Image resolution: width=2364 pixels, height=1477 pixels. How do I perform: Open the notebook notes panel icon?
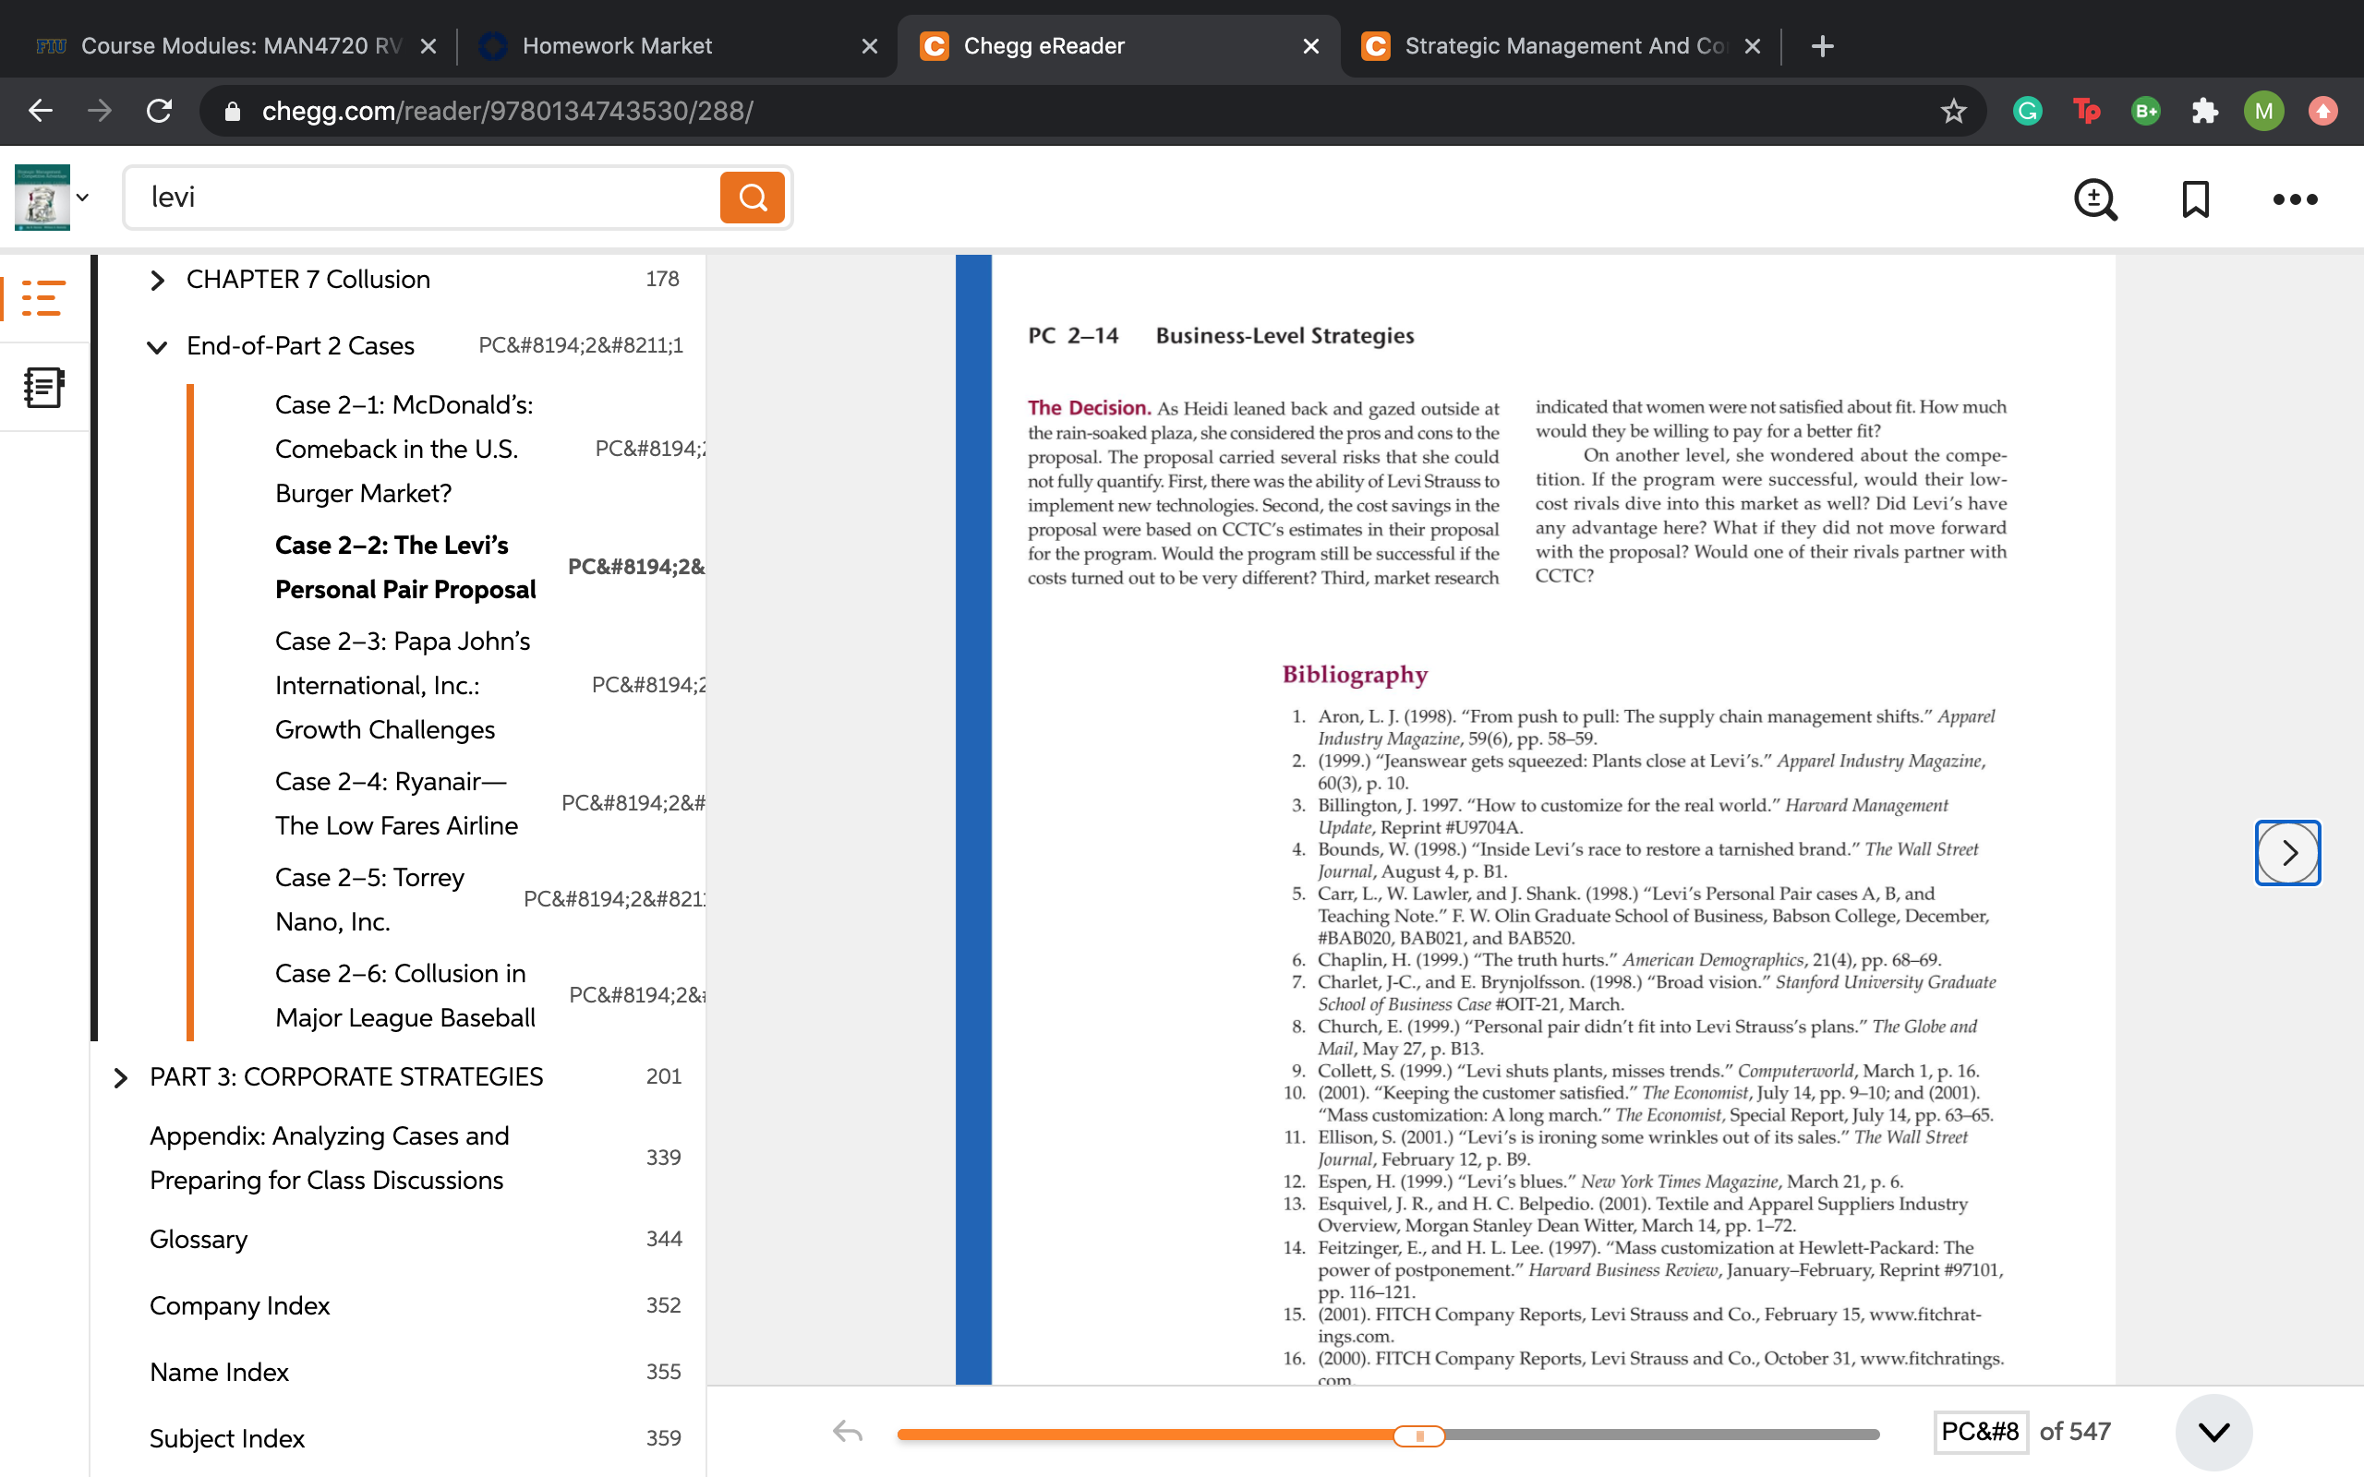click(43, 387)
